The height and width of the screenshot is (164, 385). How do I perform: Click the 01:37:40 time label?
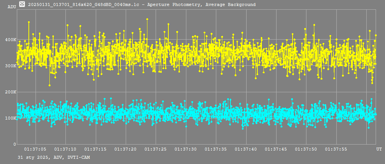pyautogui.click(x=245, y=149)
